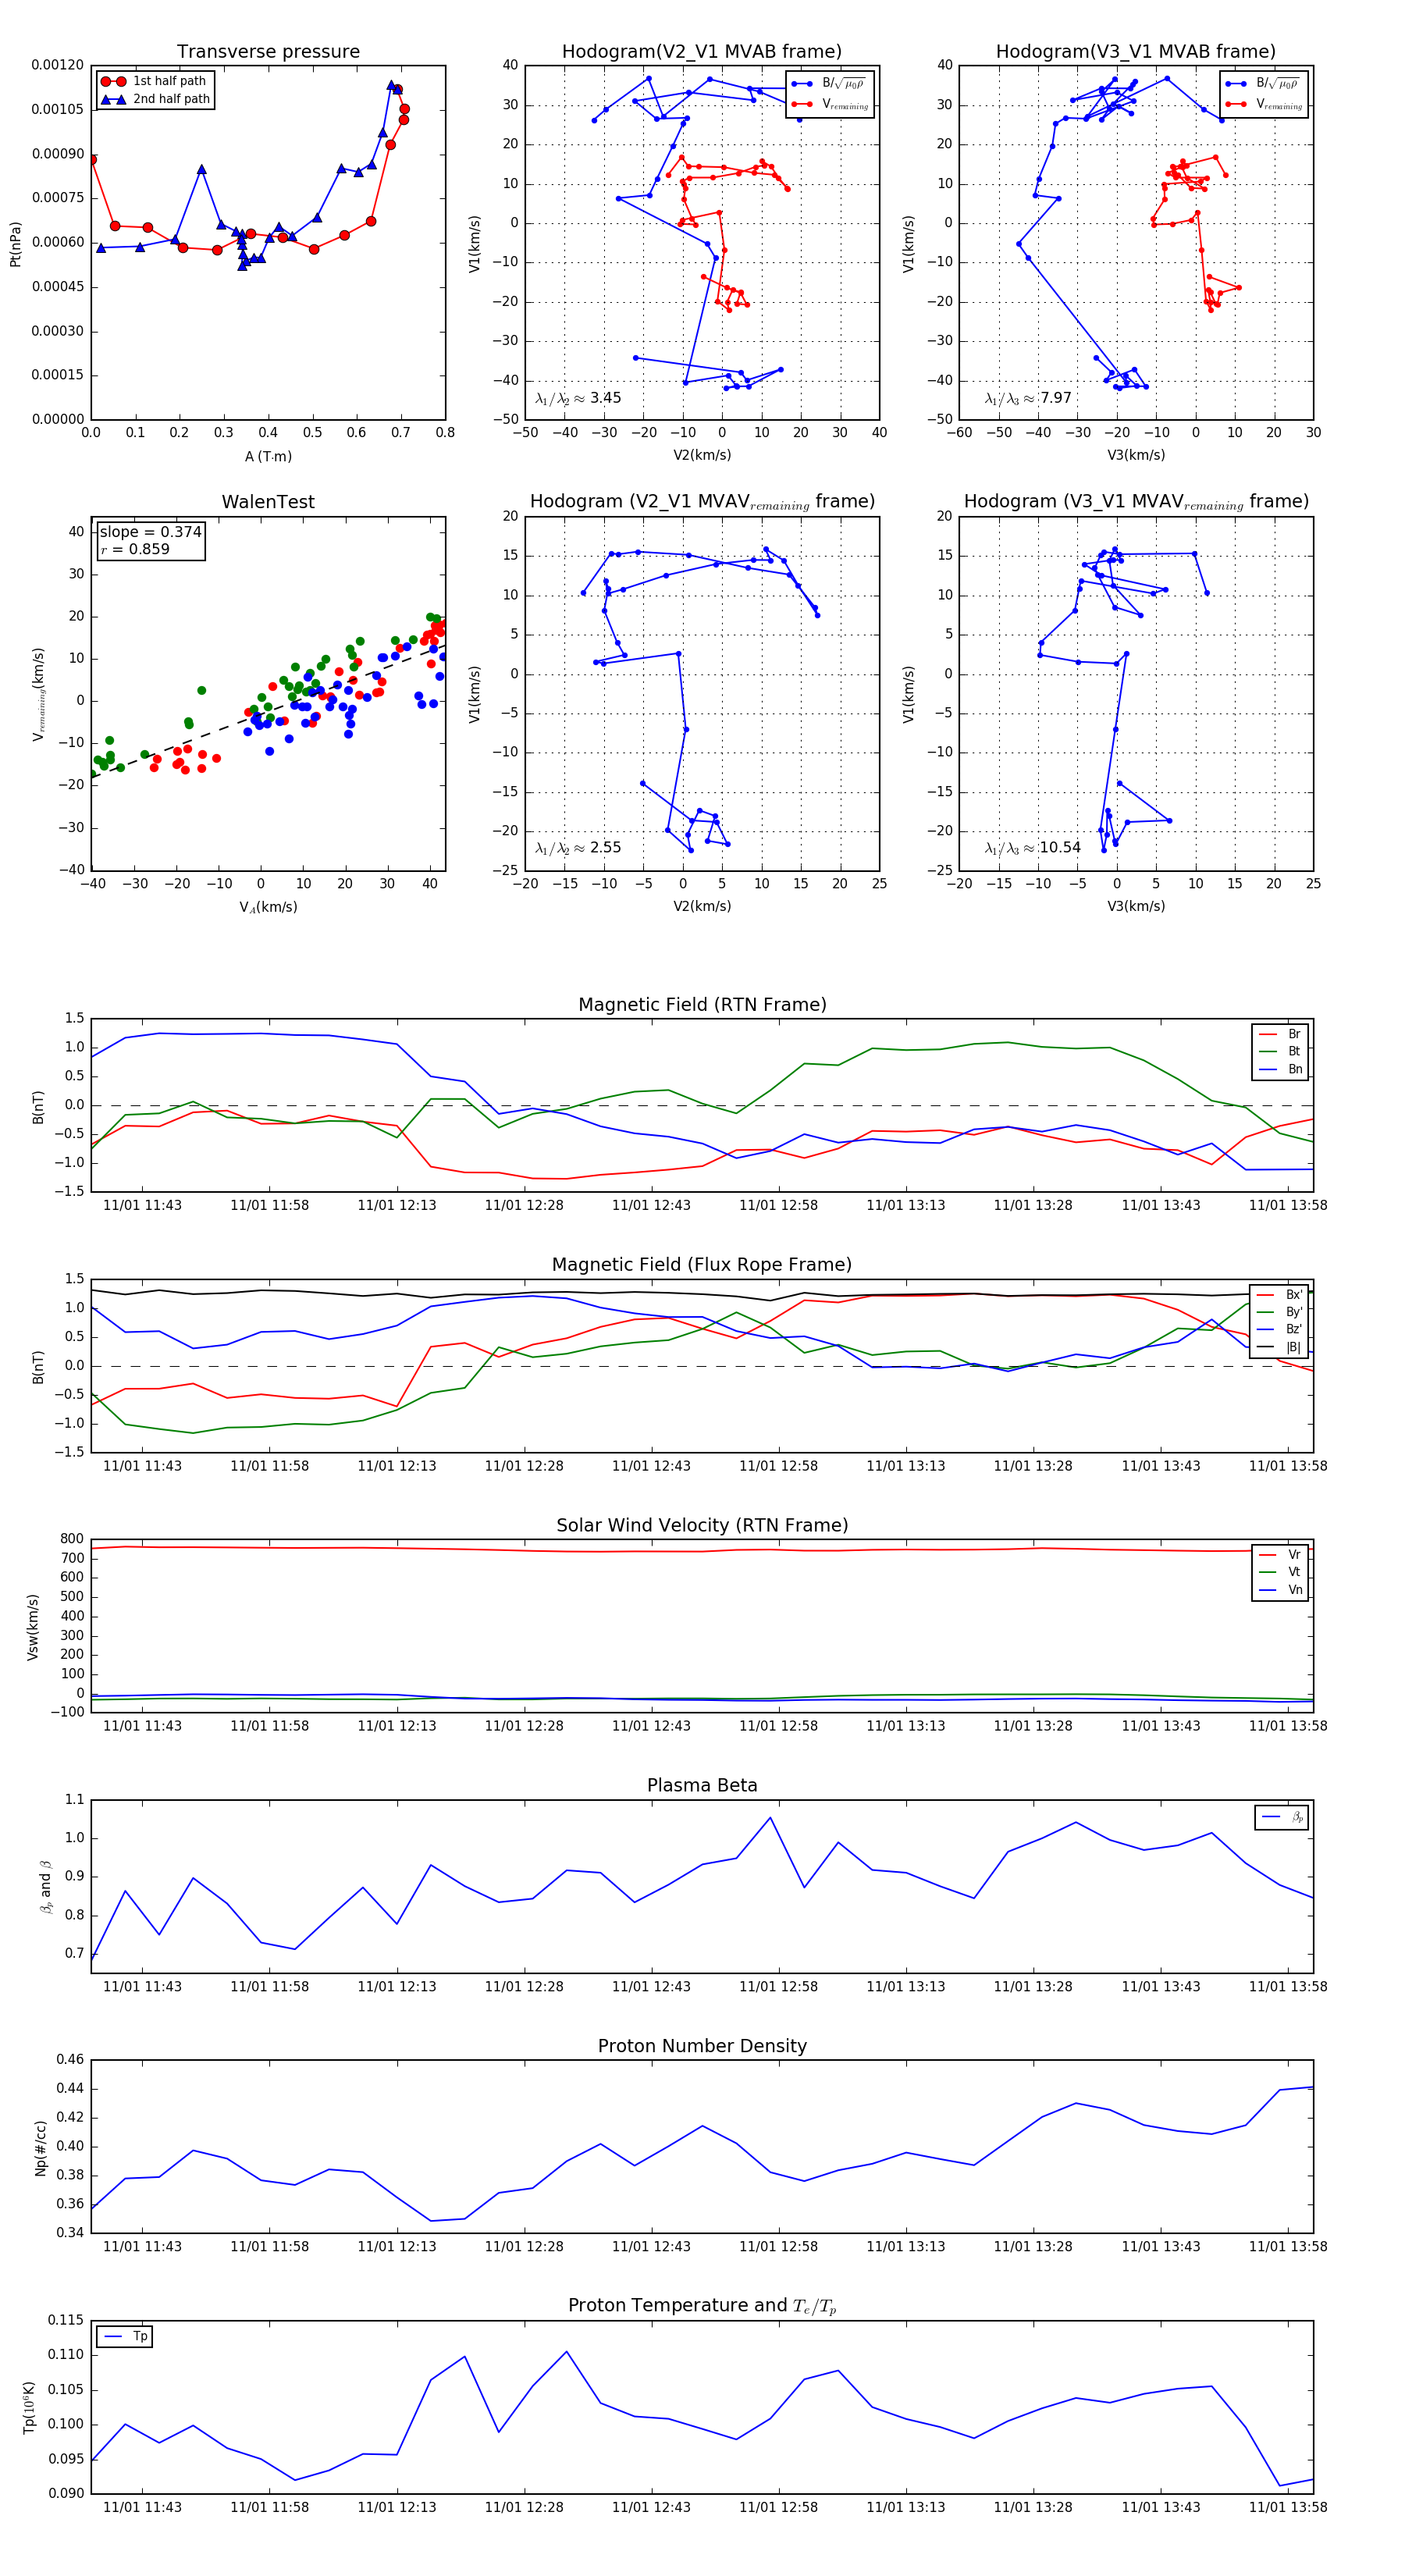The width and height of the screenshot is (1405, 2576).
Task: Click '11/01 12:28' tick under temperature plot
Action: coord(524,2507)
